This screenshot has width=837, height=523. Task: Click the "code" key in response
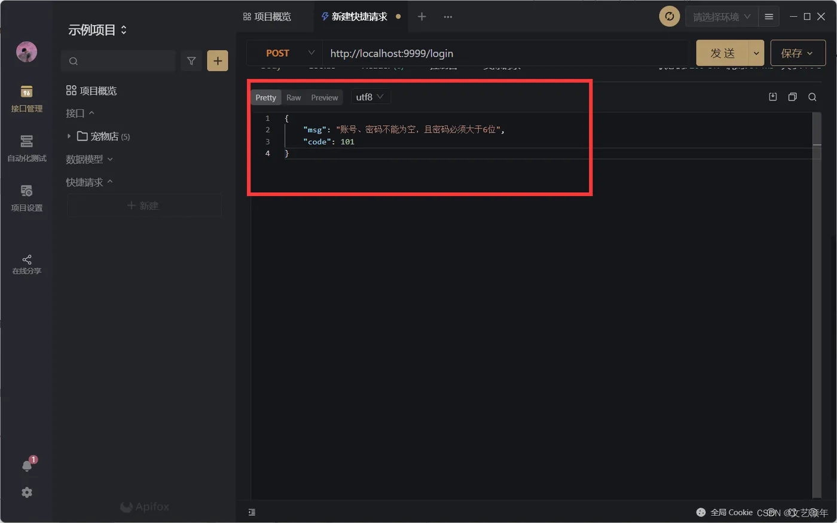coord(317,142)
